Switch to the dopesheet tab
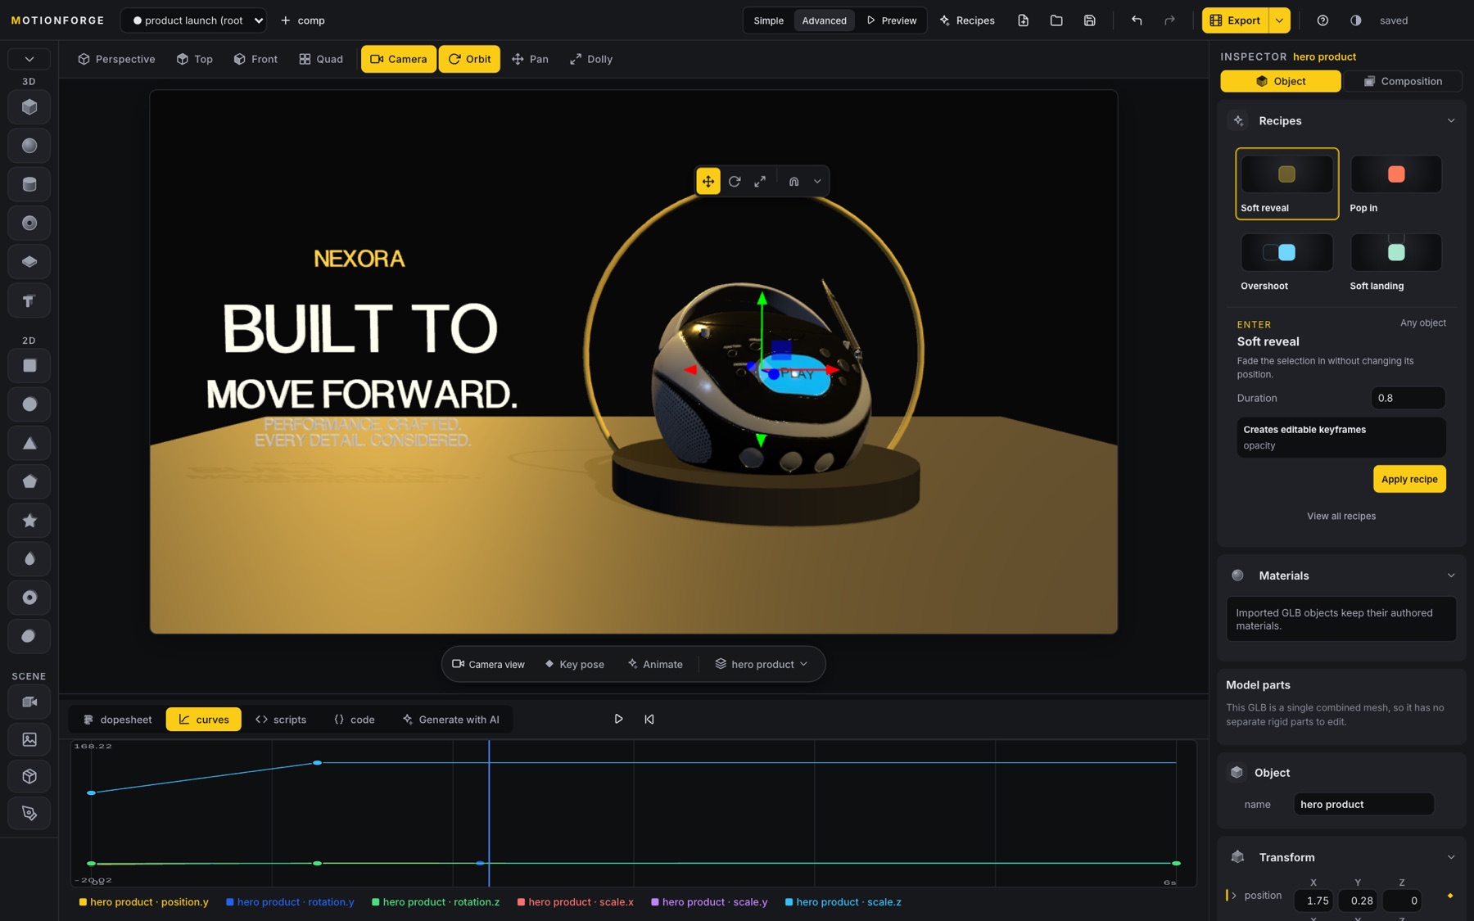 tap(118, 720)
